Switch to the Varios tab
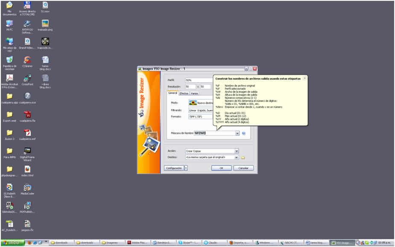 194,93
